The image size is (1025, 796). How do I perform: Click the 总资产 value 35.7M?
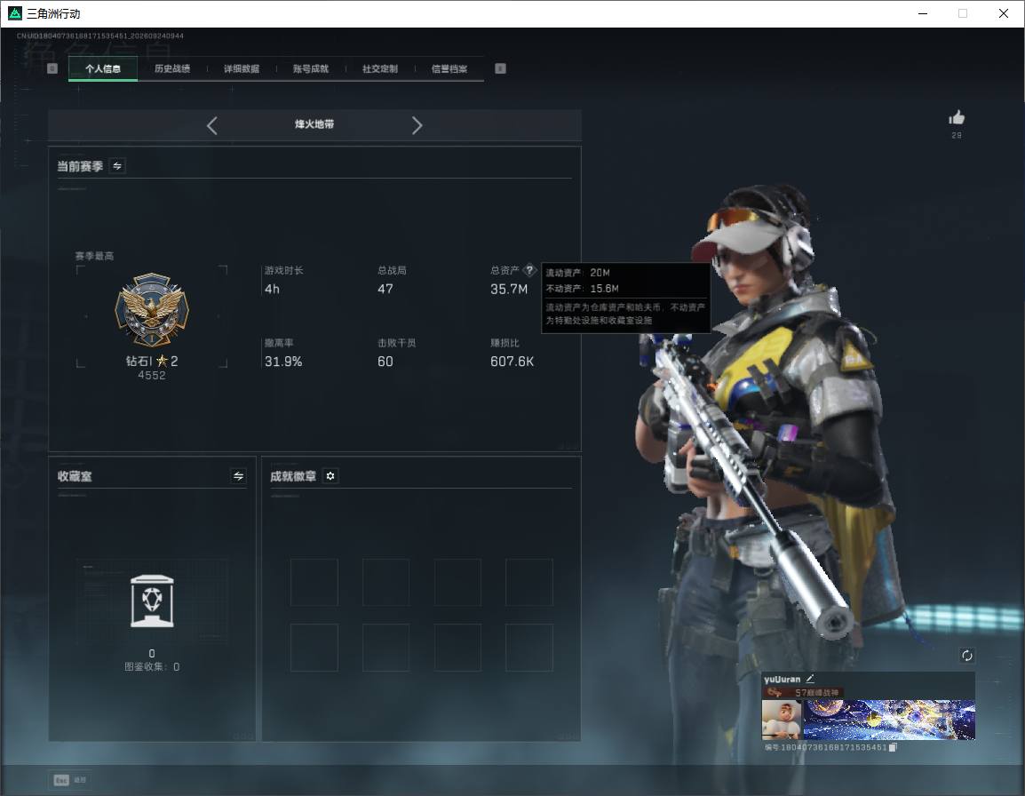tap(509, 289)
